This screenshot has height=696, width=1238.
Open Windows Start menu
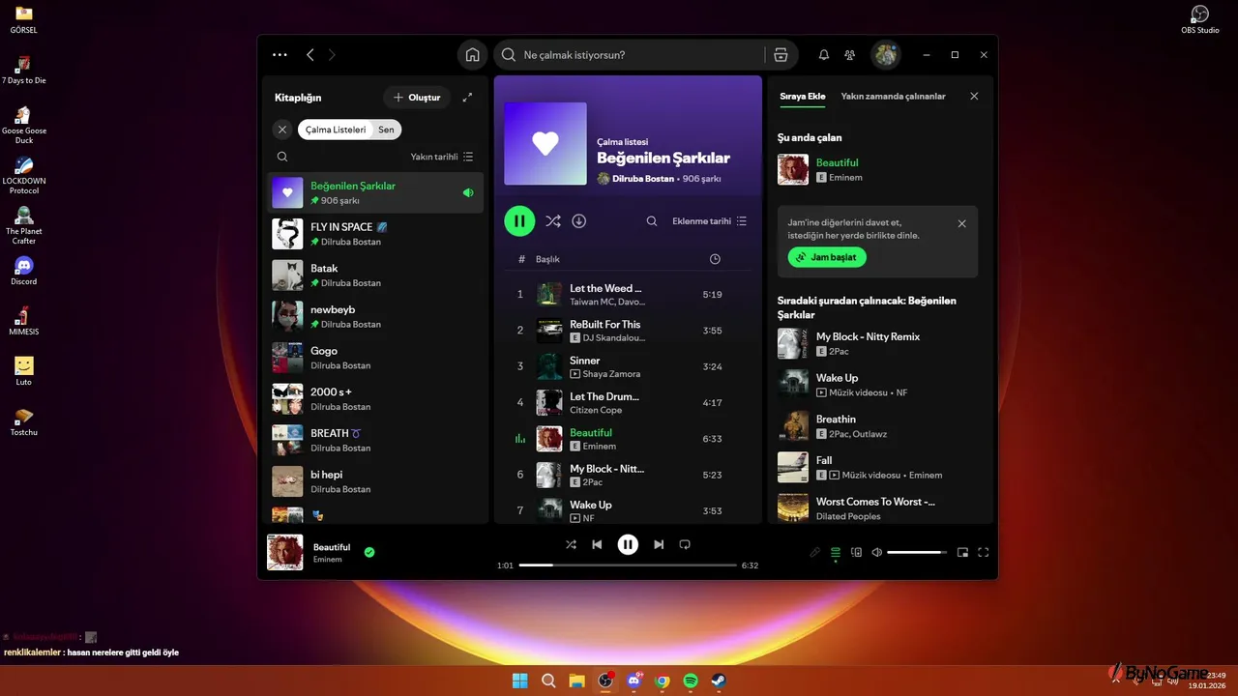point(519,681)
